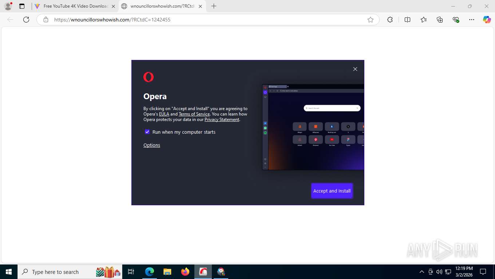Open the Copilot sidebar icon
The width and height of the screenshot is (495, 279).
point(487,20)
